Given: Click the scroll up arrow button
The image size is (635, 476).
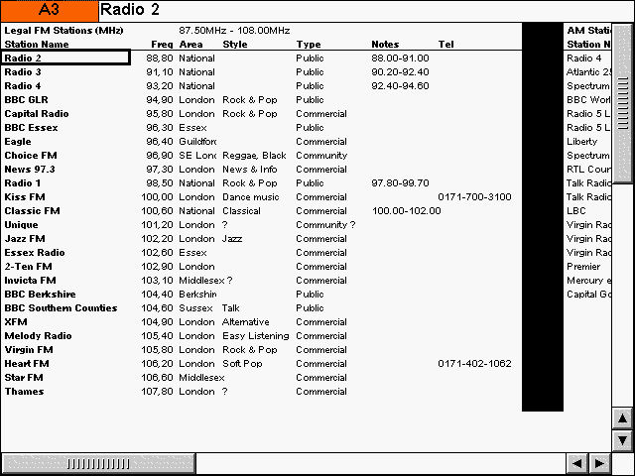Looking at the screenshot, I should pyautogui.click(x=622, y=418).
